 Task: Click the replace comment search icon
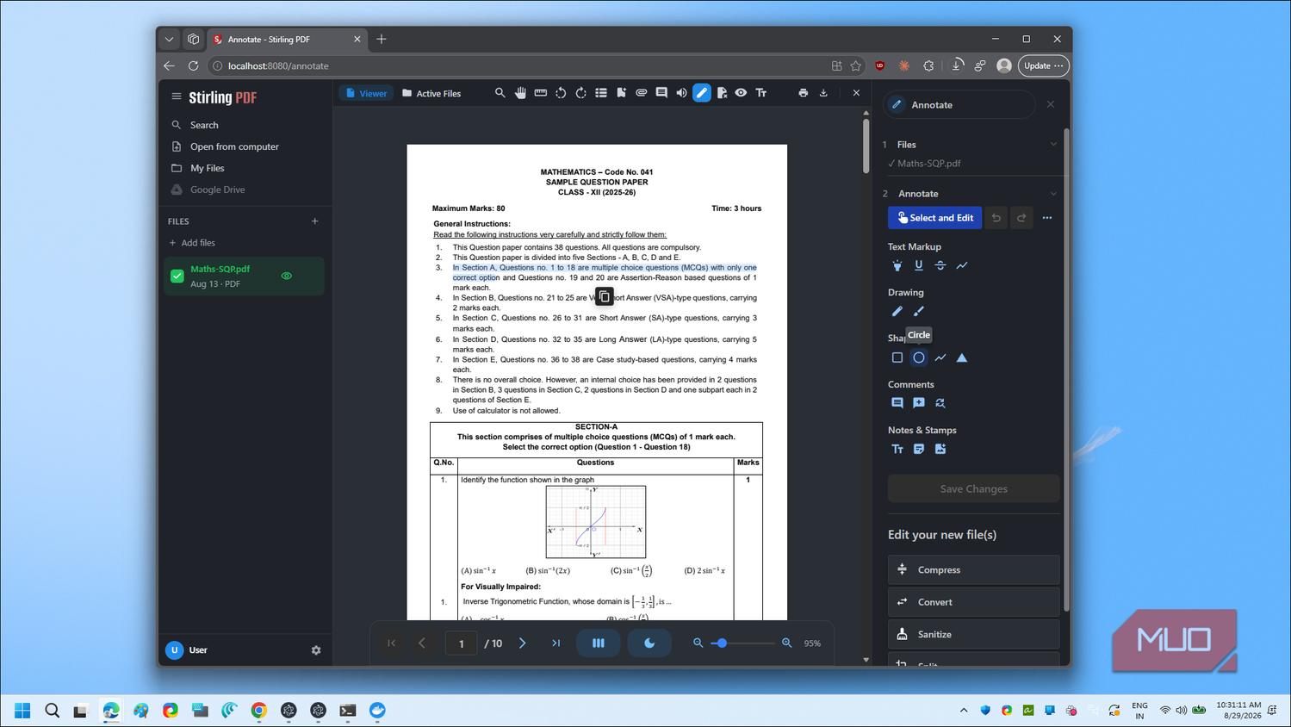940,403
